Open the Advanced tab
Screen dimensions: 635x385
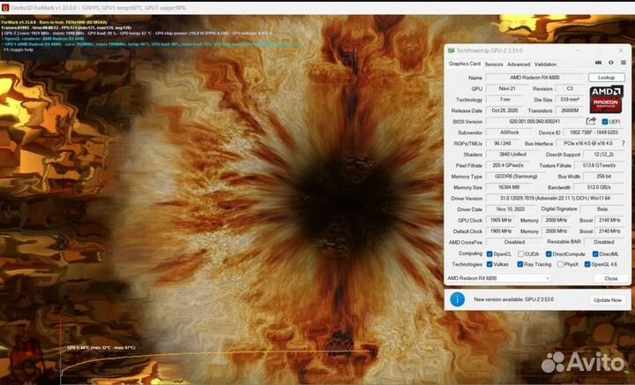click(519, 64)
